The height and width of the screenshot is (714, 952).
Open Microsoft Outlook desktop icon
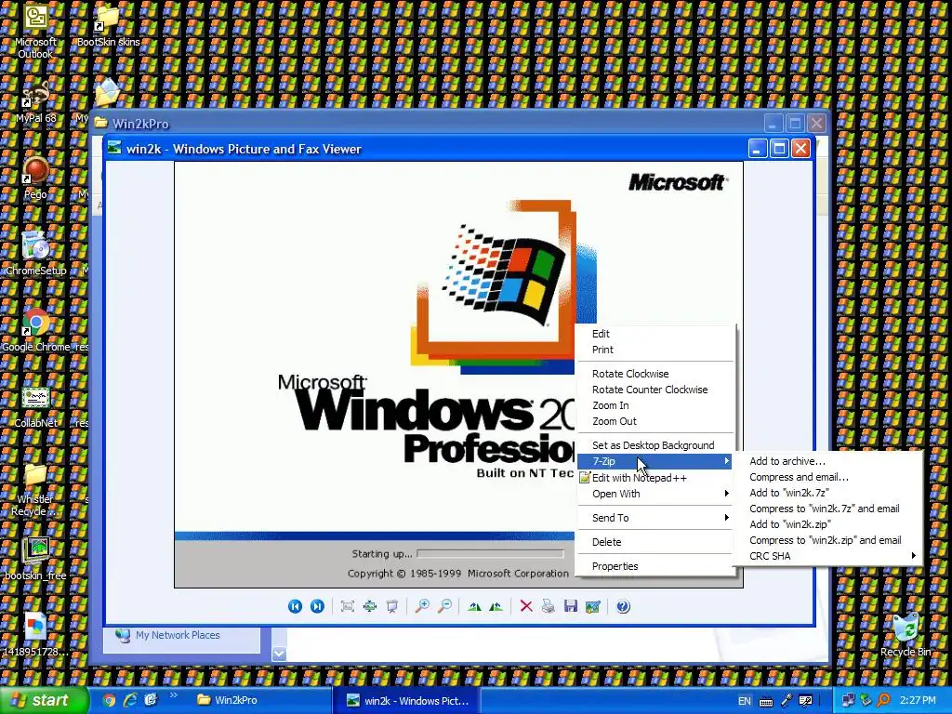tap(35, 32)
